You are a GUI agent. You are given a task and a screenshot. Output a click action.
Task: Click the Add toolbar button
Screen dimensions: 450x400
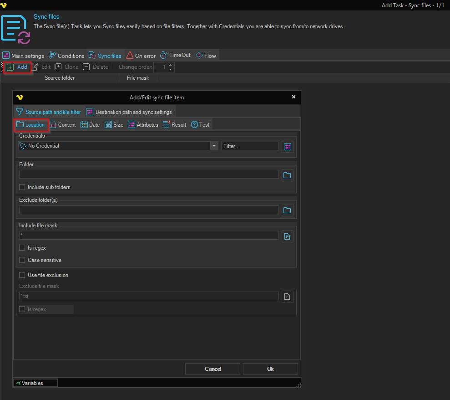17,67
